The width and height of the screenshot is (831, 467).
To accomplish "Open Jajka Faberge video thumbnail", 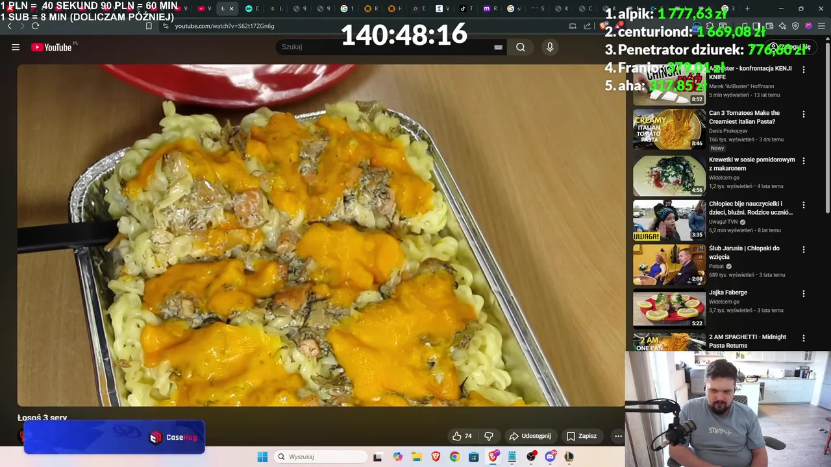I will click(669, 309).
